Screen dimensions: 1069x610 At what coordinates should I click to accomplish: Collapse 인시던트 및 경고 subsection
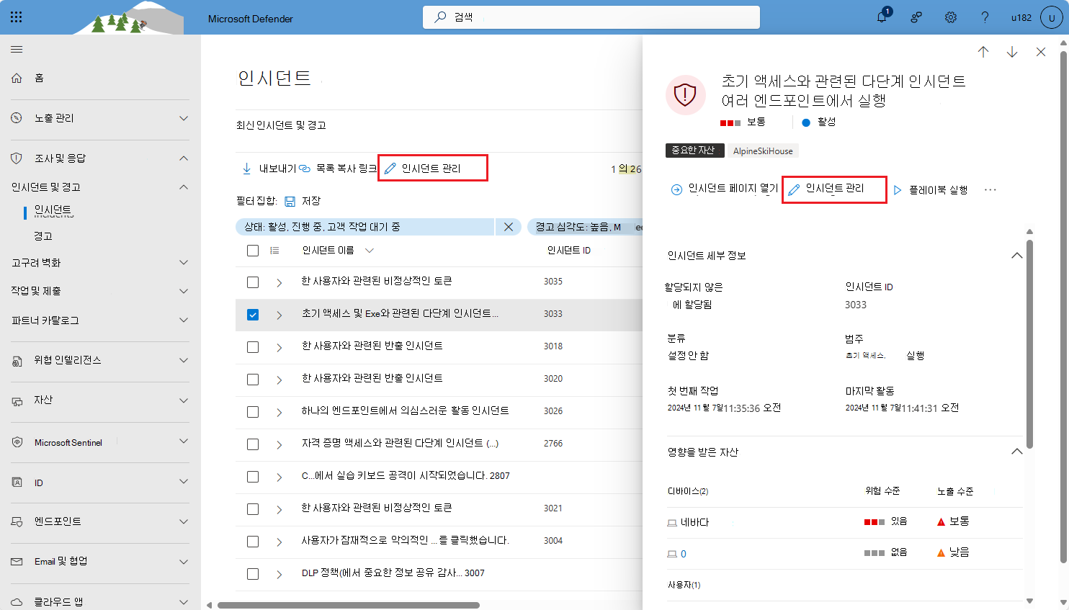pyautogui.click(x=184, y=187)
